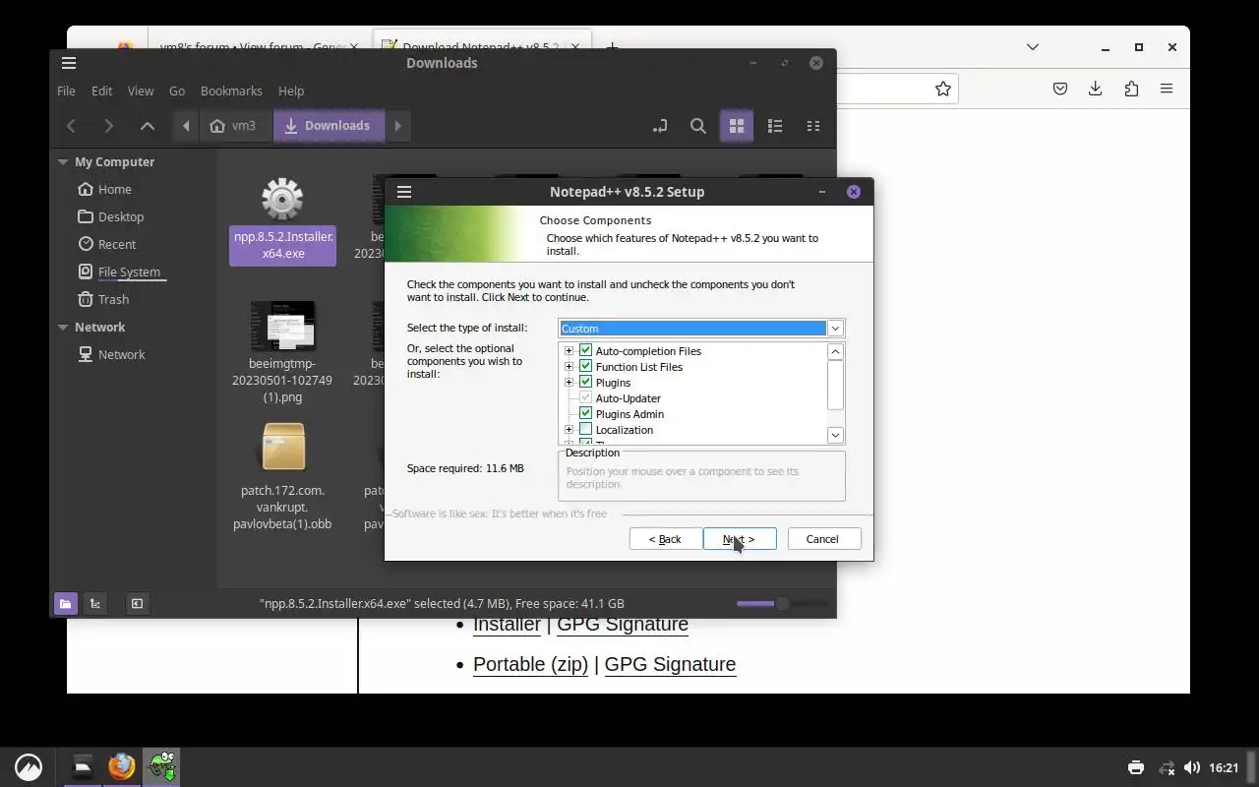The width and height of the screenshot is (1259, 787).
Task: Uncheck Auto-completion Files component
Action: click(x=586, y=350)
